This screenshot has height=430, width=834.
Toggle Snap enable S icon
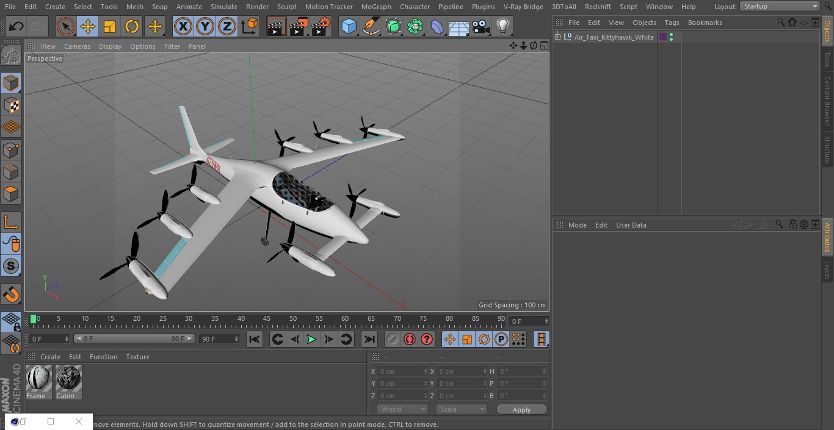(x=11, y=266)
